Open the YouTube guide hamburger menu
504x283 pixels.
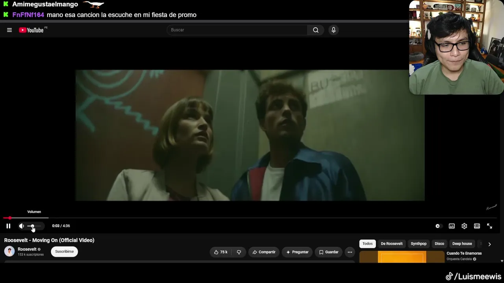click(9, 30)
